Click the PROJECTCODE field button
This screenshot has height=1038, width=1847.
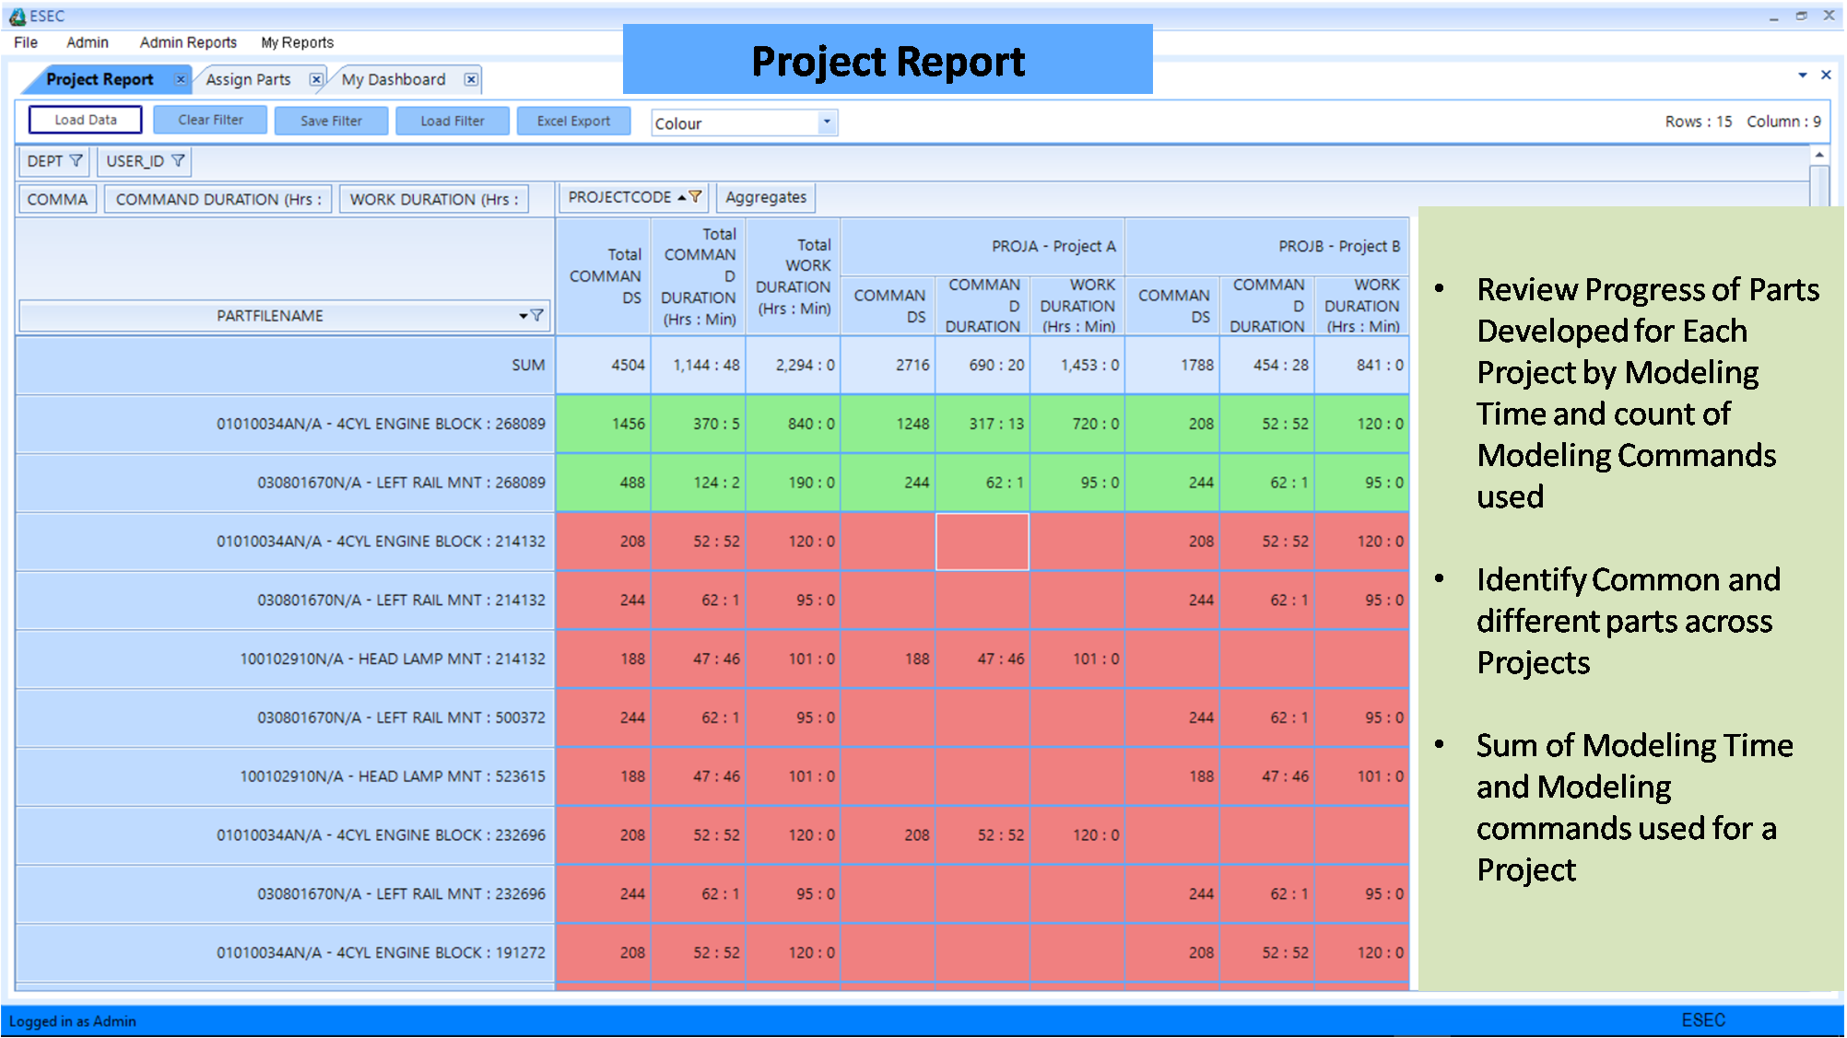633,197
